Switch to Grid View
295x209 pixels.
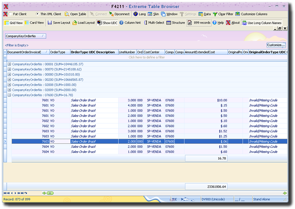pos(13,23)
